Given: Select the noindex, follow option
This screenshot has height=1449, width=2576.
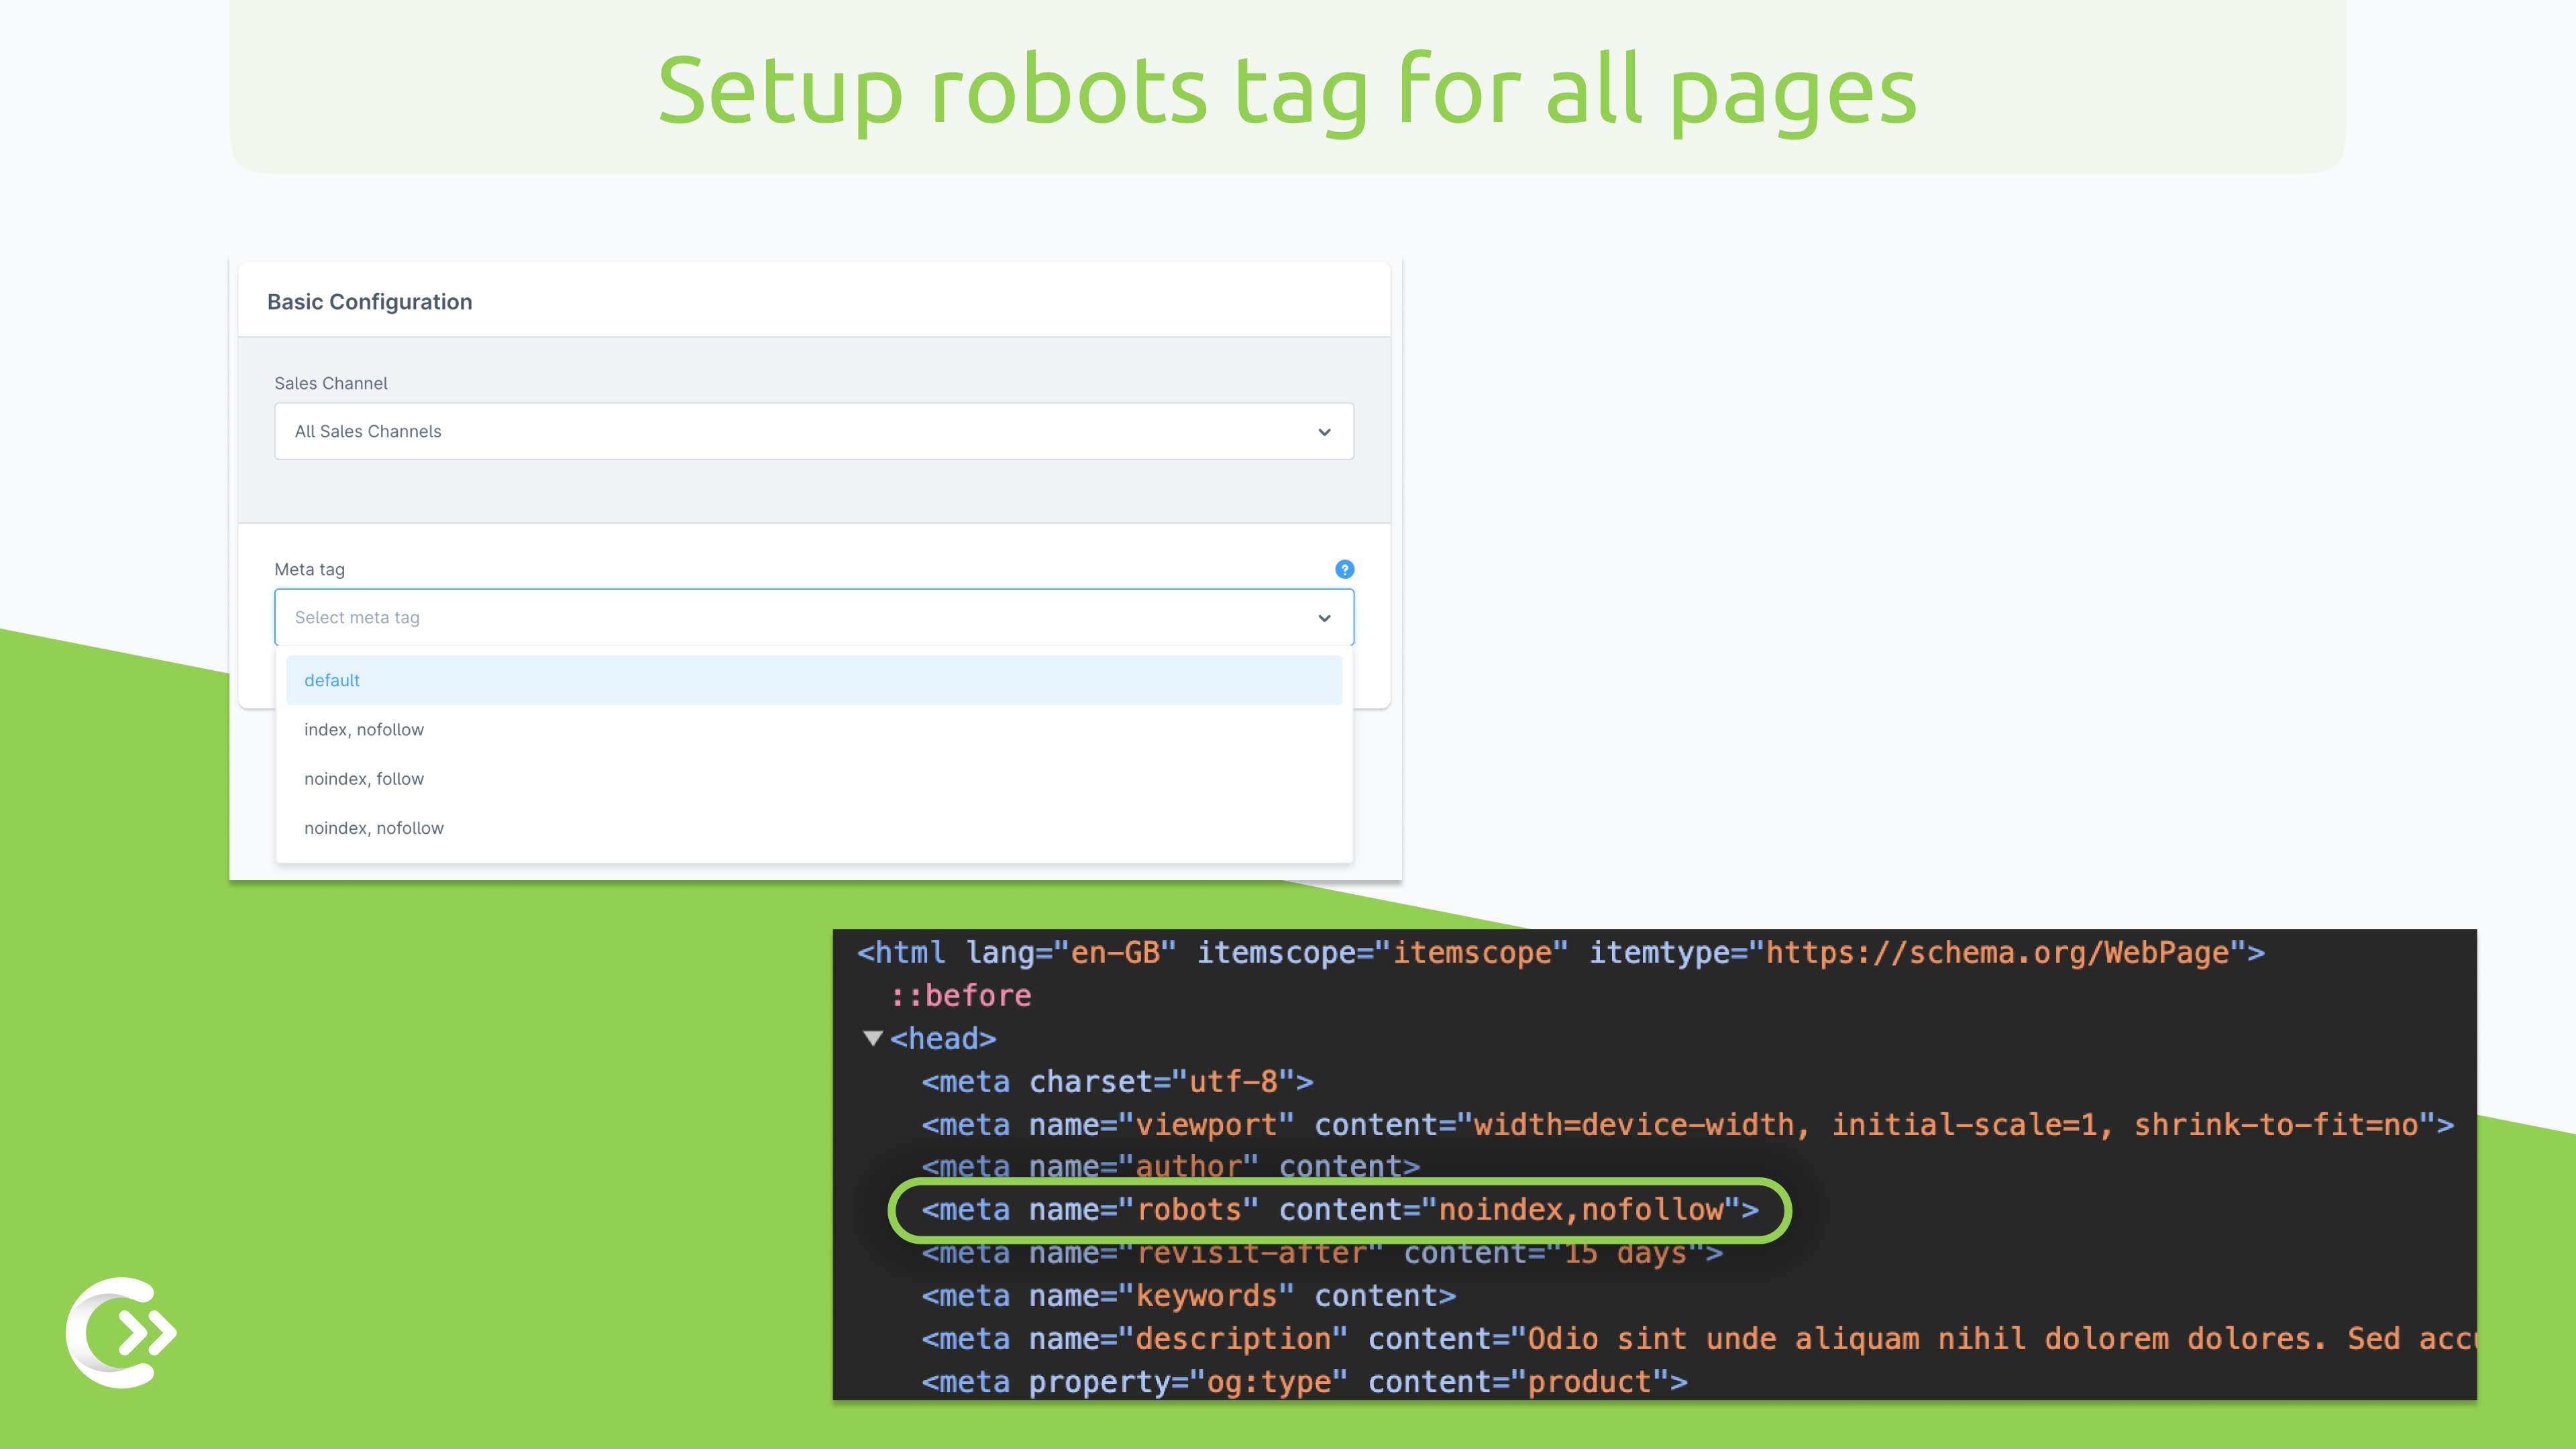Looking at the screenshot, I should [x=814, y=778].
